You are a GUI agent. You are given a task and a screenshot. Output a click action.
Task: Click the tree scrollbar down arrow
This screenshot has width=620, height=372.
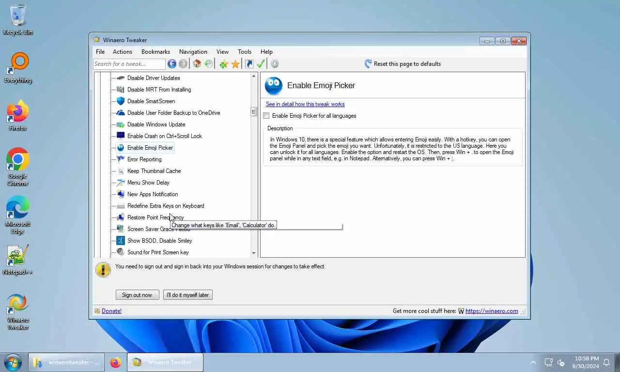point(253,253)
